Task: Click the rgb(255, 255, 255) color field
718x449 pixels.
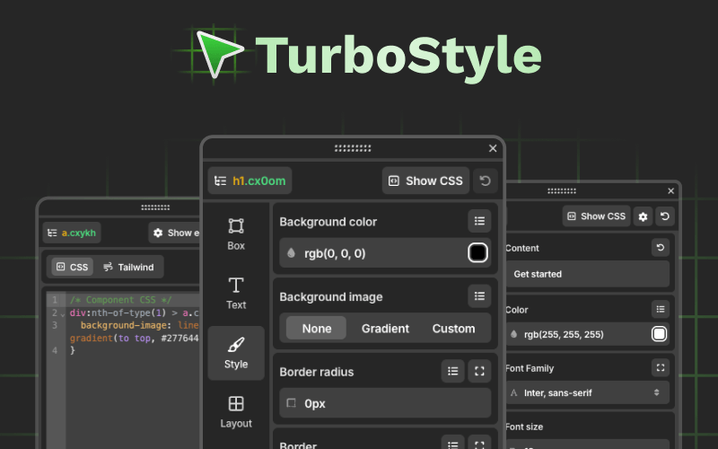Action: click(588, 334)
